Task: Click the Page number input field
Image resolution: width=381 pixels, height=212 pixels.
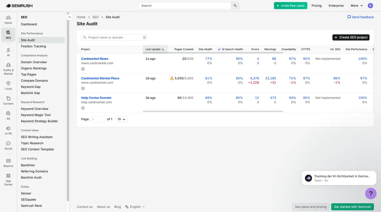Action: point(98,119)
